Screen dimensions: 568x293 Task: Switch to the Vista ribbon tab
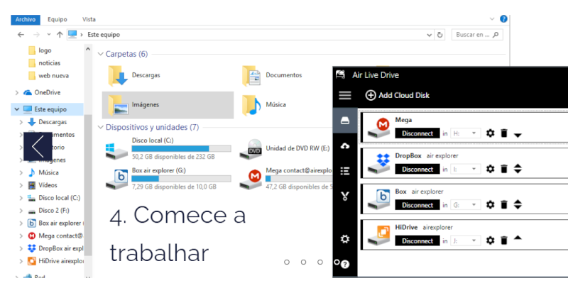point(89,20)
